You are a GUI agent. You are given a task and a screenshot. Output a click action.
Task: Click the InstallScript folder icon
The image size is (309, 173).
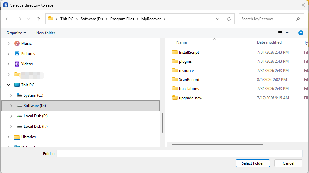175,52
